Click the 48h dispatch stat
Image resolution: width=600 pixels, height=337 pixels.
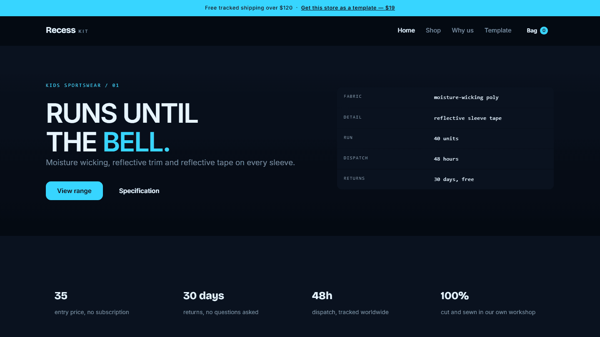350,303
